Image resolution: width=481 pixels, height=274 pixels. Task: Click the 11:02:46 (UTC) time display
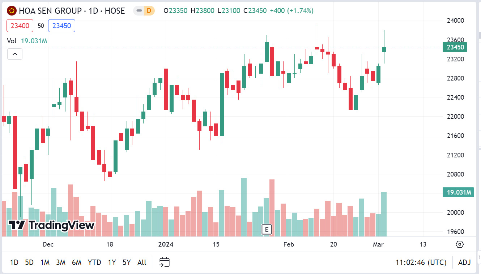pyautogui.click(x=421, y=262)
